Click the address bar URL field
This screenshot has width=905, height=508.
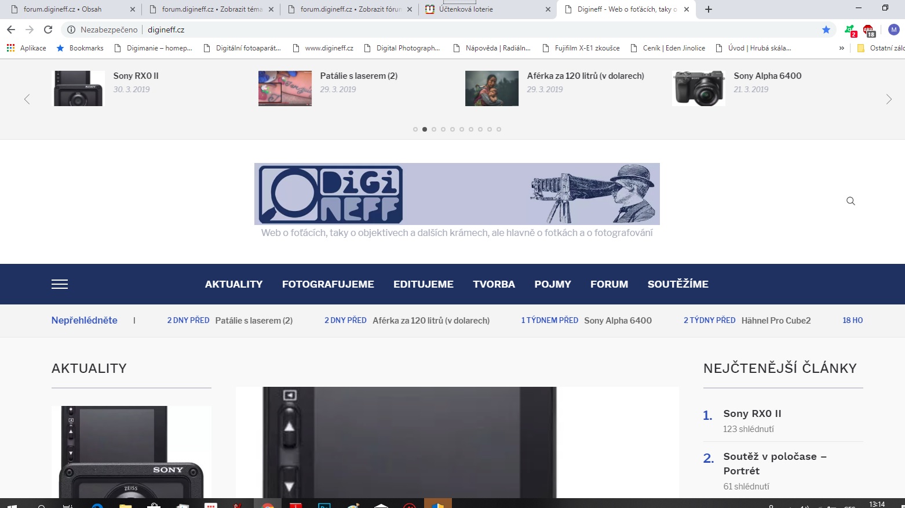click(406, 30)
